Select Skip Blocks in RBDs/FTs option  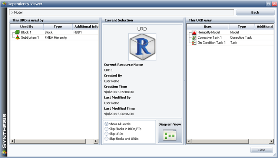(107, 129)
